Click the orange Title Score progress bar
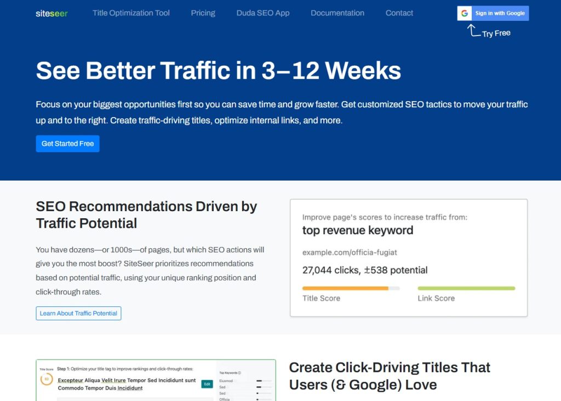Viewport: 561px width, 401px height. 351,288
